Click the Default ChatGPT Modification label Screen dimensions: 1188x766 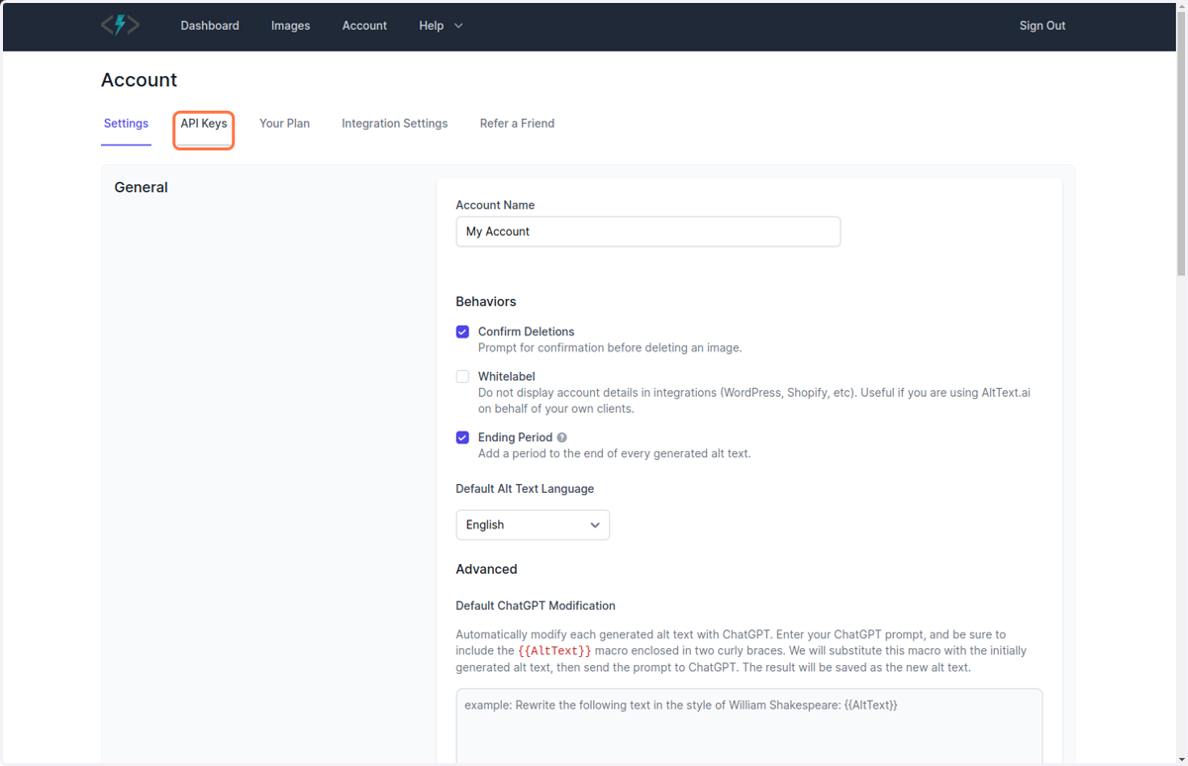pyautogui.click(x=536, y=606)
